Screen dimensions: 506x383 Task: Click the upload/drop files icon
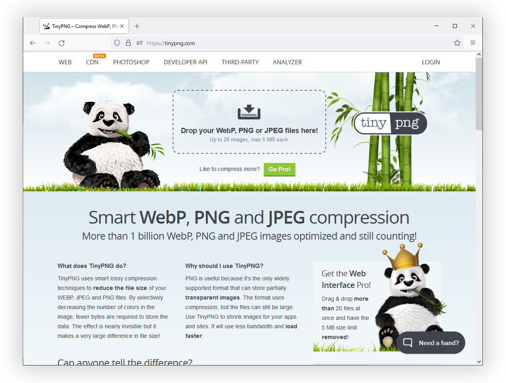pyautogui.click(x=249, y=111)
